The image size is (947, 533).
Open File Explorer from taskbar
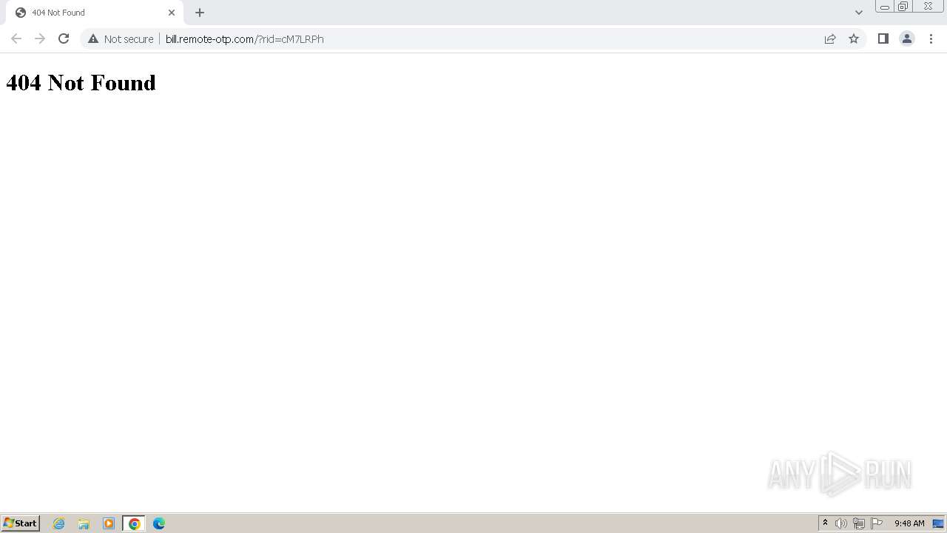[84, 523]
